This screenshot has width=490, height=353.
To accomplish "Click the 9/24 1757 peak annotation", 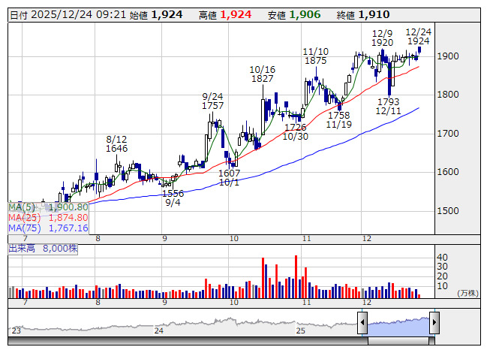I will (213, 101).
